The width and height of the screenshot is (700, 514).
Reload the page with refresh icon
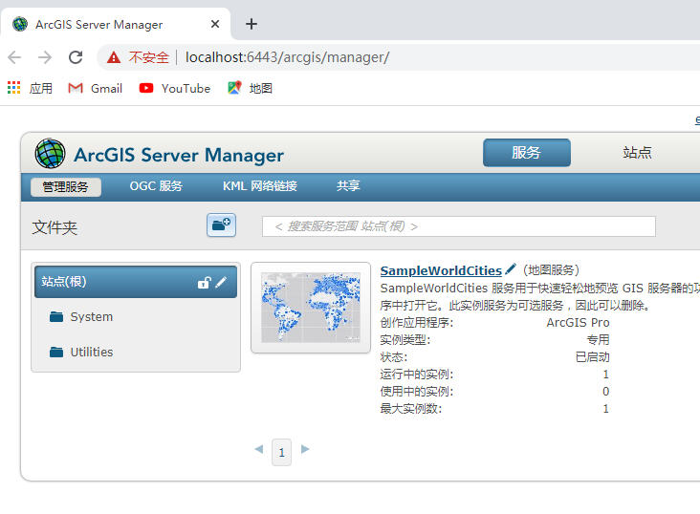pos(76,57)
